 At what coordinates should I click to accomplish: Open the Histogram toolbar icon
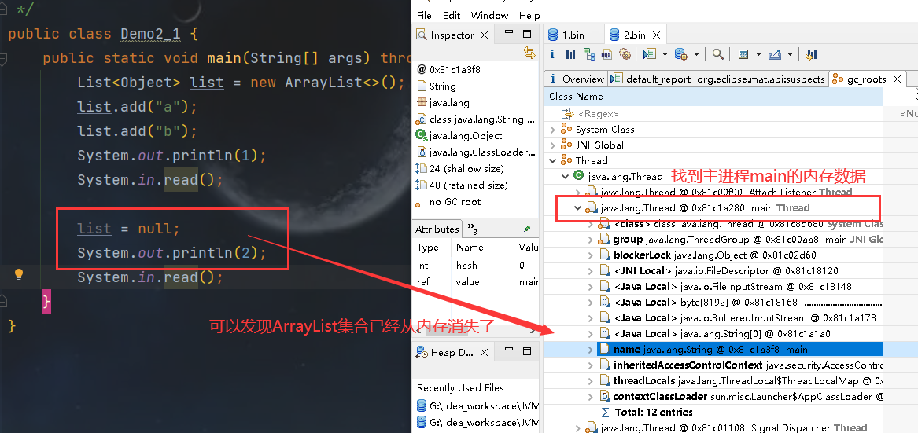pos(570,54)
